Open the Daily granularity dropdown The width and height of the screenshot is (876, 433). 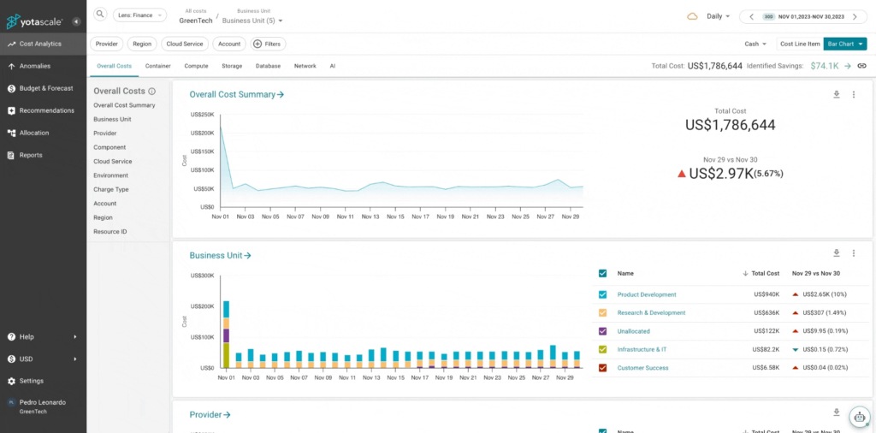coord(718,16)
